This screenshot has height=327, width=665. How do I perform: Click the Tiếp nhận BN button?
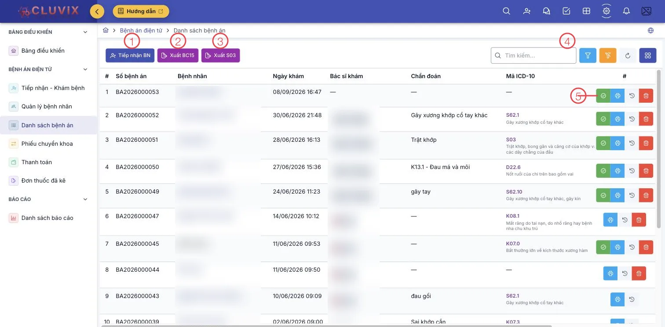click(x=130, y=55)
